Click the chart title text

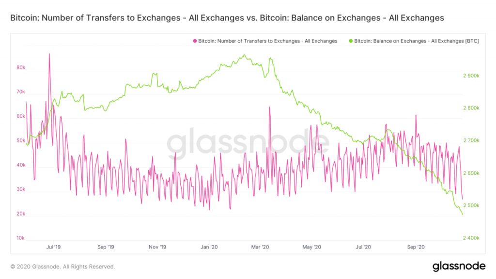pyautogui.click(x=227, y=18)
